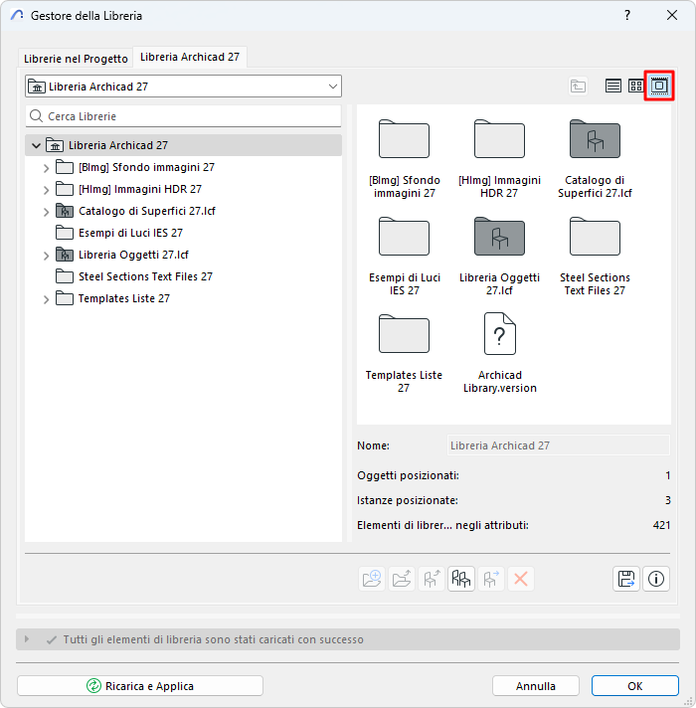Expand [HImg] Immagini HDR 27 in tree
Viewport: 696px width, 708px height.
(46, 190)
